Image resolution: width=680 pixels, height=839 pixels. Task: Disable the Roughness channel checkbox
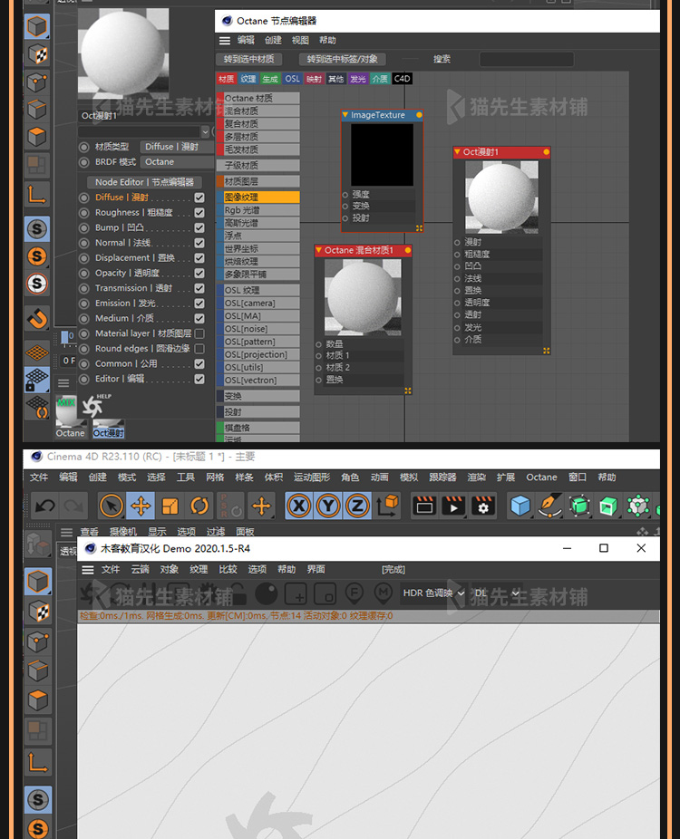pyautogui.click(x=199, y=213)
